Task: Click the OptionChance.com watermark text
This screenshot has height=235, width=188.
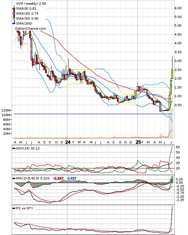Action: (31, 29)
